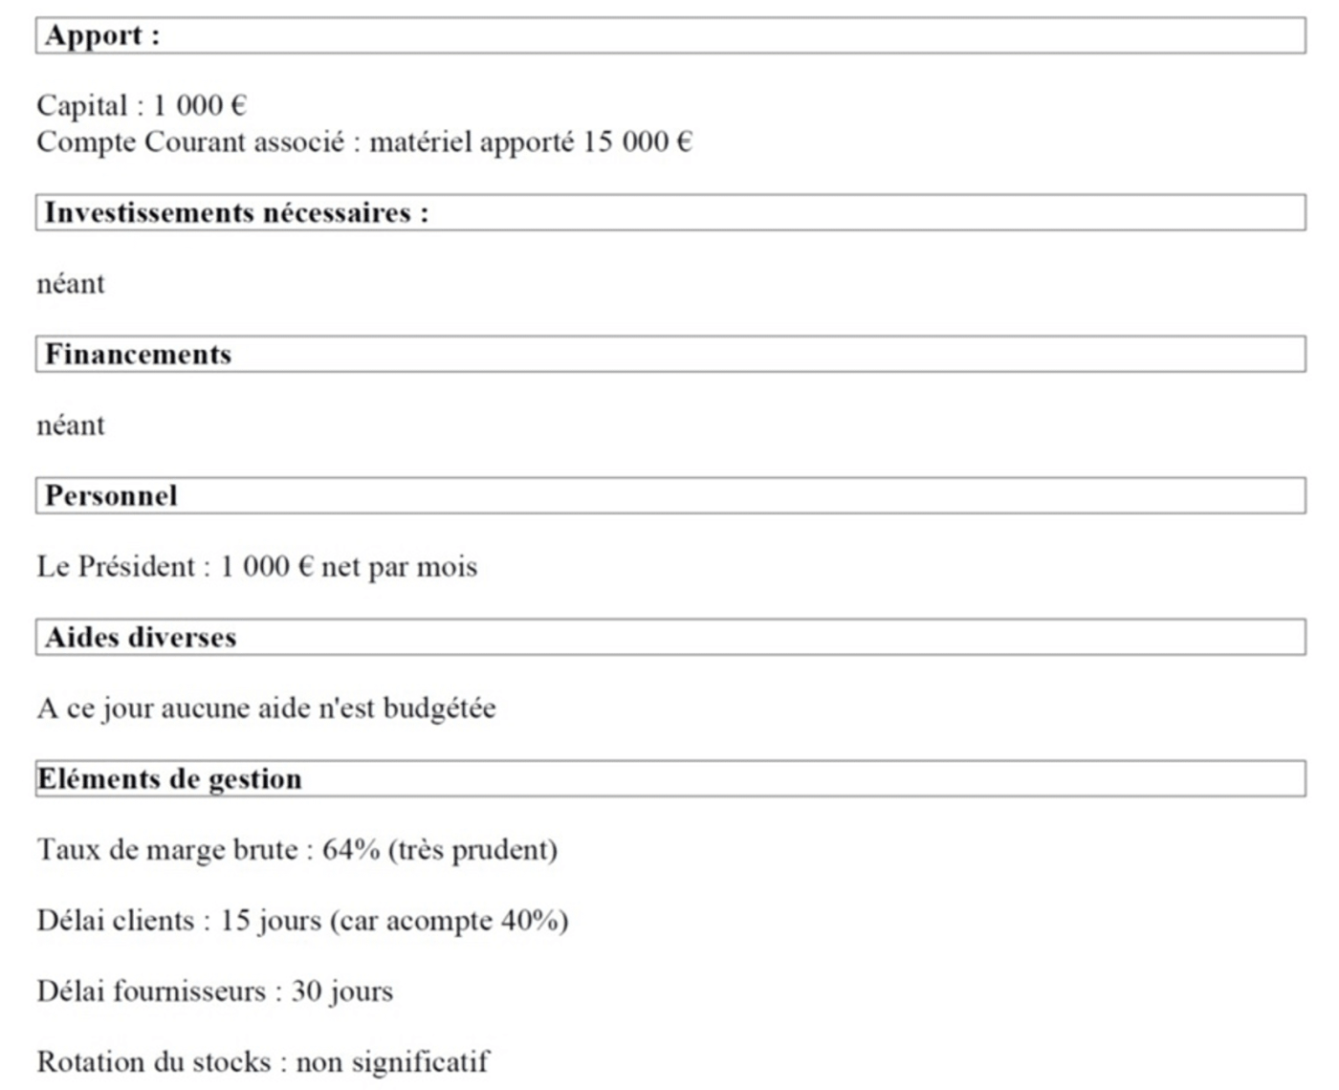
Task: Click the "Rotation du stocks" line
Action: pyautogui.click(x=262, y=1062)
